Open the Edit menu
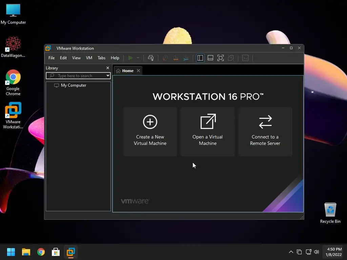Image resolution: width=347 pixels, height=260 pixels. coord(63,58)
